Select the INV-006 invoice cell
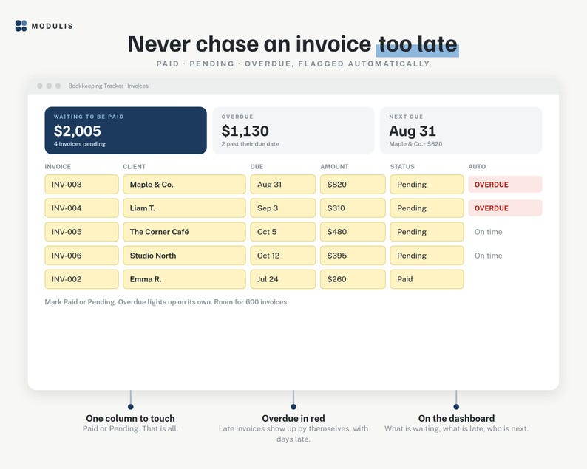The height and width of the screenshot is (469, 587). (81, 256)
